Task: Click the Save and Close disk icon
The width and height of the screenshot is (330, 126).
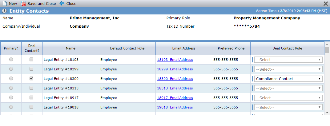Action: click(23, 4)
